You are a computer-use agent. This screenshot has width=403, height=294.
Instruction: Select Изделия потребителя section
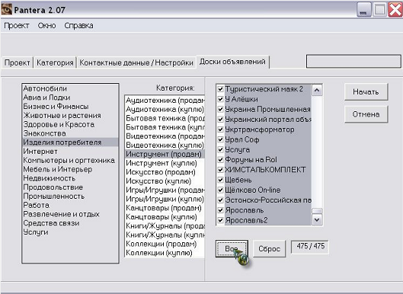tap(70, 142)
